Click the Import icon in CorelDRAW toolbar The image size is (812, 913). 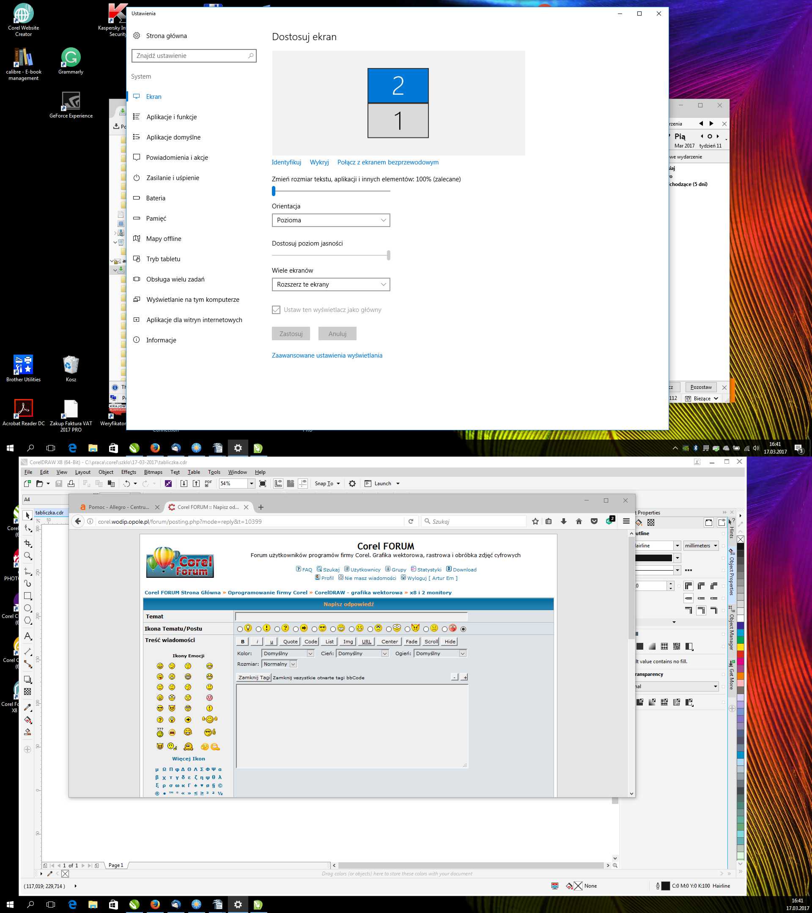click(184, 483)
